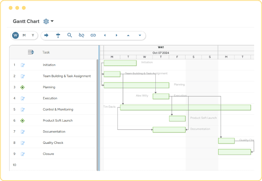
Task: Click the Documentation Gantt bar
Action: coord(169,130)
